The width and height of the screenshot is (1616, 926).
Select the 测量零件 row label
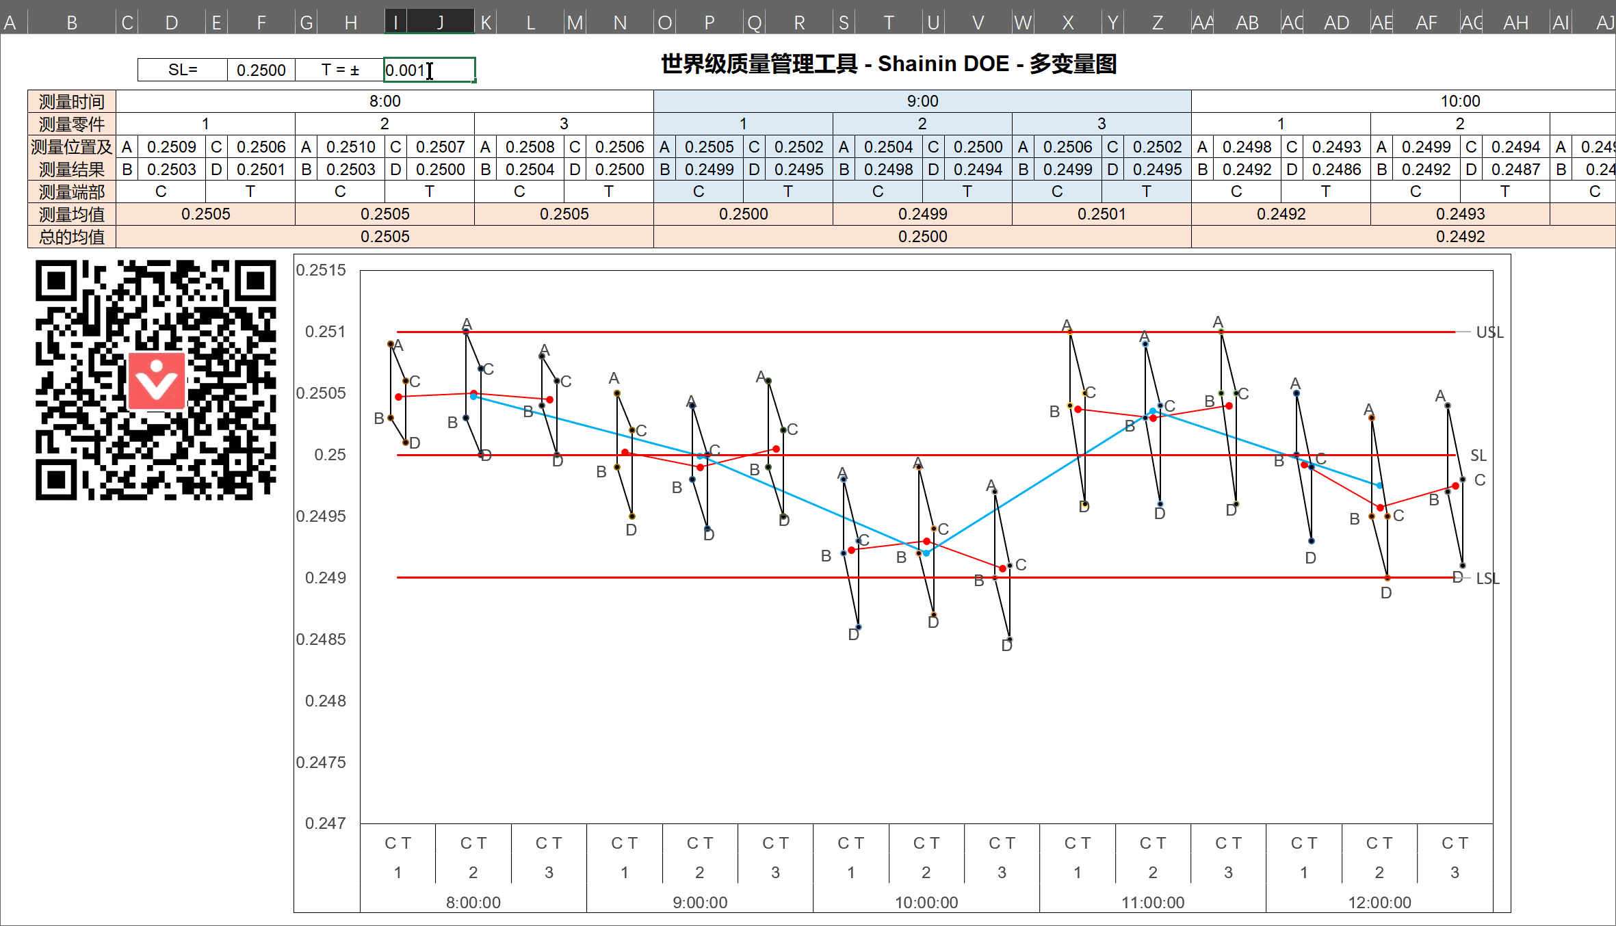pyautogui.click(x=72, y=124)
